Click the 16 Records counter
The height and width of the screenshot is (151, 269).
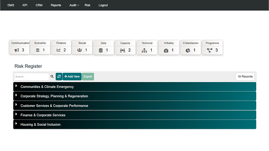click(245, 77)
